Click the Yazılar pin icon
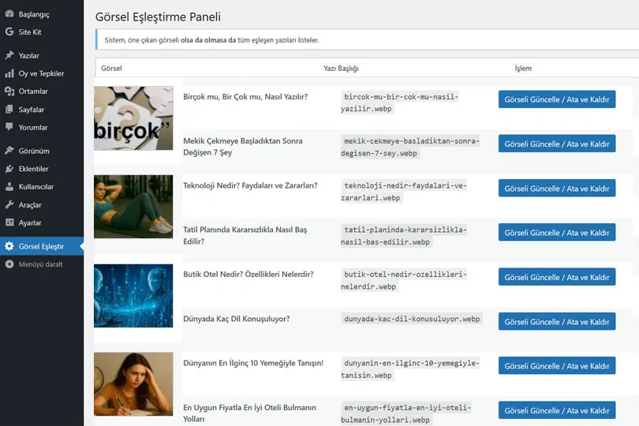Image resolution: width=639 pixels, height=426 pixels. pyautogui.click(x=9, y=56)
